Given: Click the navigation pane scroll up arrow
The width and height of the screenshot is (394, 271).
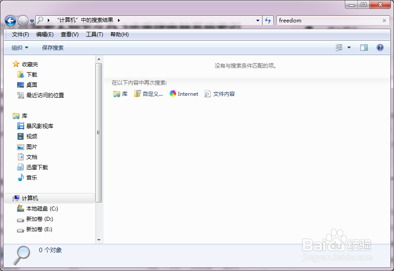Looking at the screenshot, I should [99, 60].
